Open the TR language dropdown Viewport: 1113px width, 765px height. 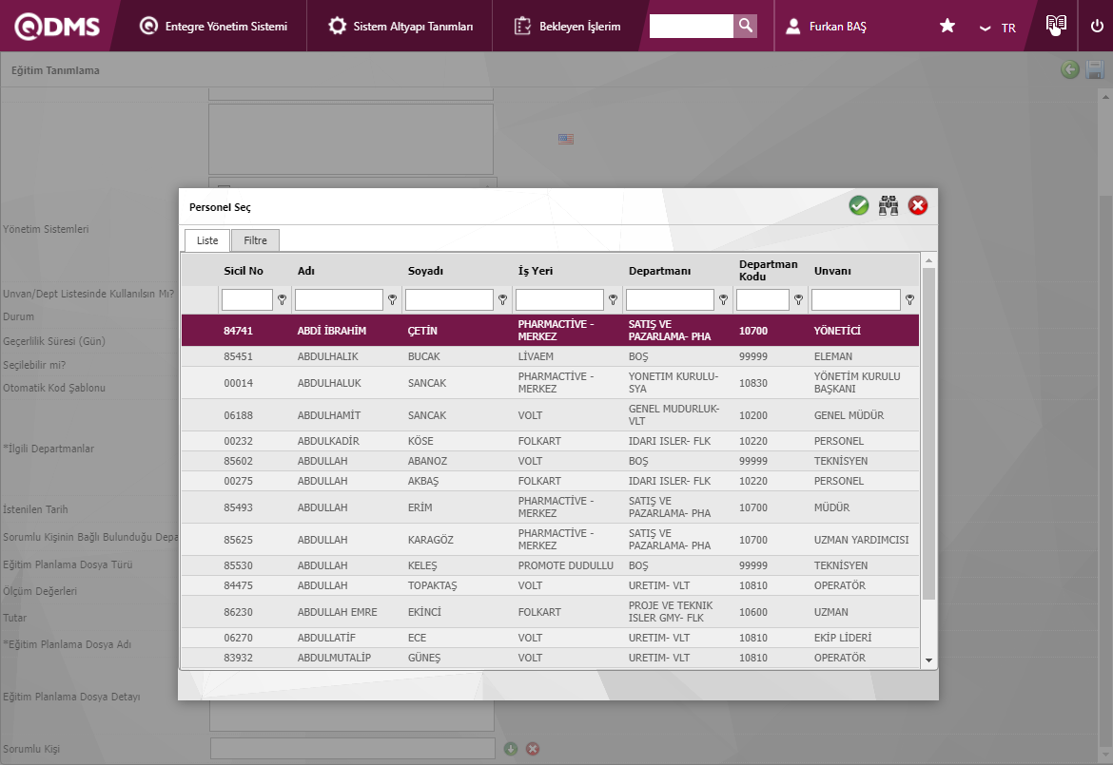[998, 28]
